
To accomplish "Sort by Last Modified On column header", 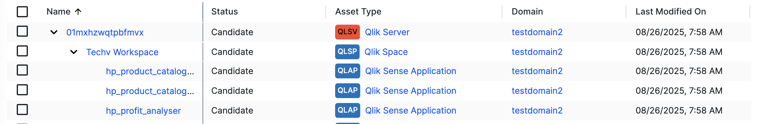I will pyautogui.click(x=671, y=12).
